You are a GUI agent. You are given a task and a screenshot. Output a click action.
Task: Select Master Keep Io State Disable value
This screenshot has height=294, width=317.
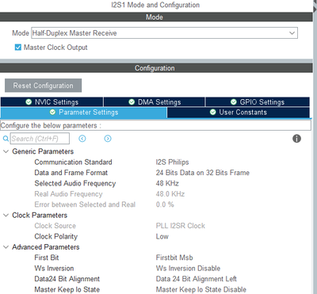pos(201,289)
